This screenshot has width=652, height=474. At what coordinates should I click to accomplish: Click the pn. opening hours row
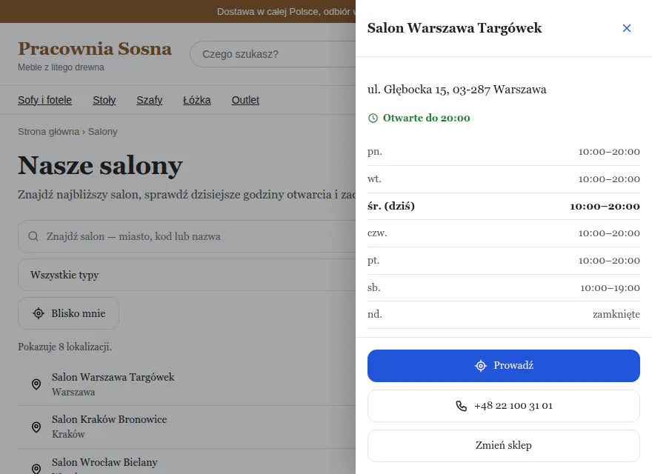504,152
